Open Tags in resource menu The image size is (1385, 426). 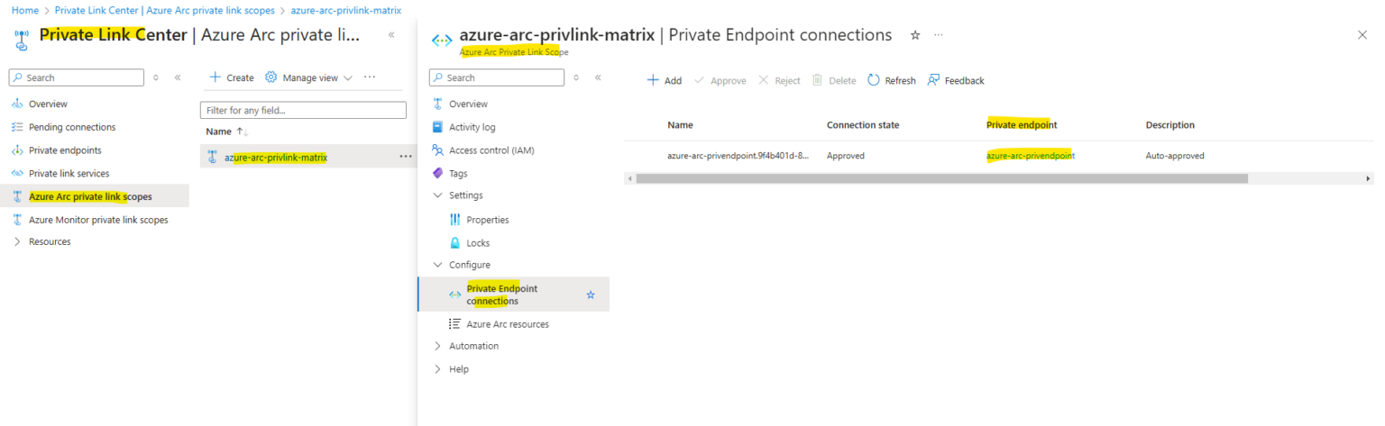tap(458, 173)
